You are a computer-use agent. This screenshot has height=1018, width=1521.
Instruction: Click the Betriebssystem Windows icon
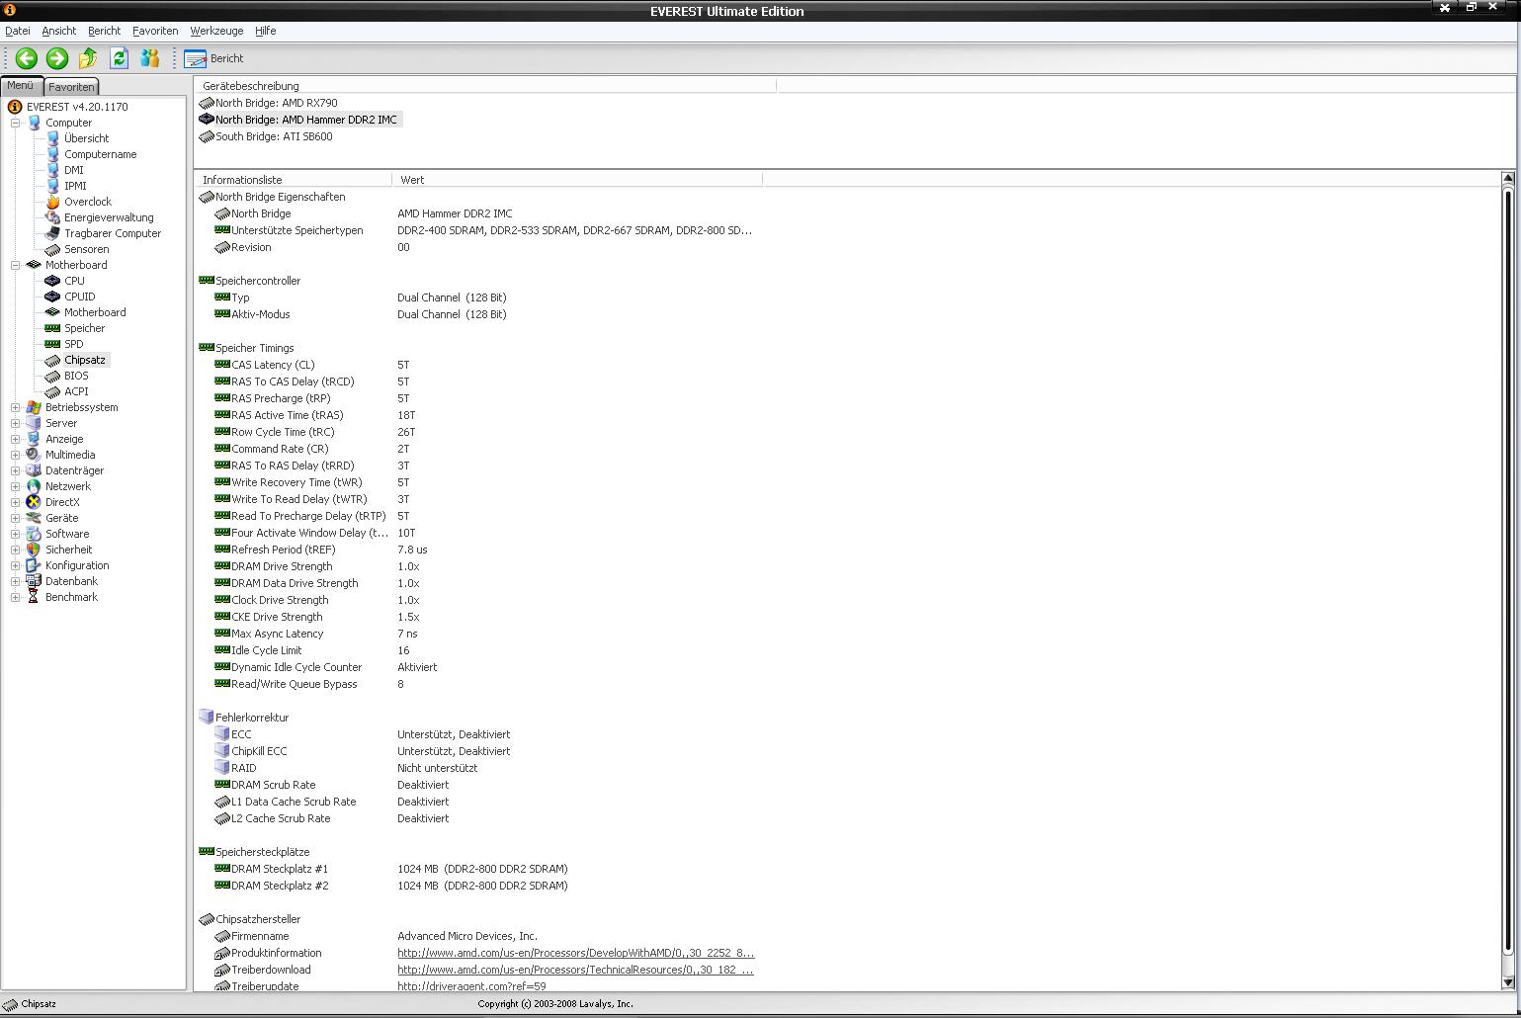tap(34, 407)
